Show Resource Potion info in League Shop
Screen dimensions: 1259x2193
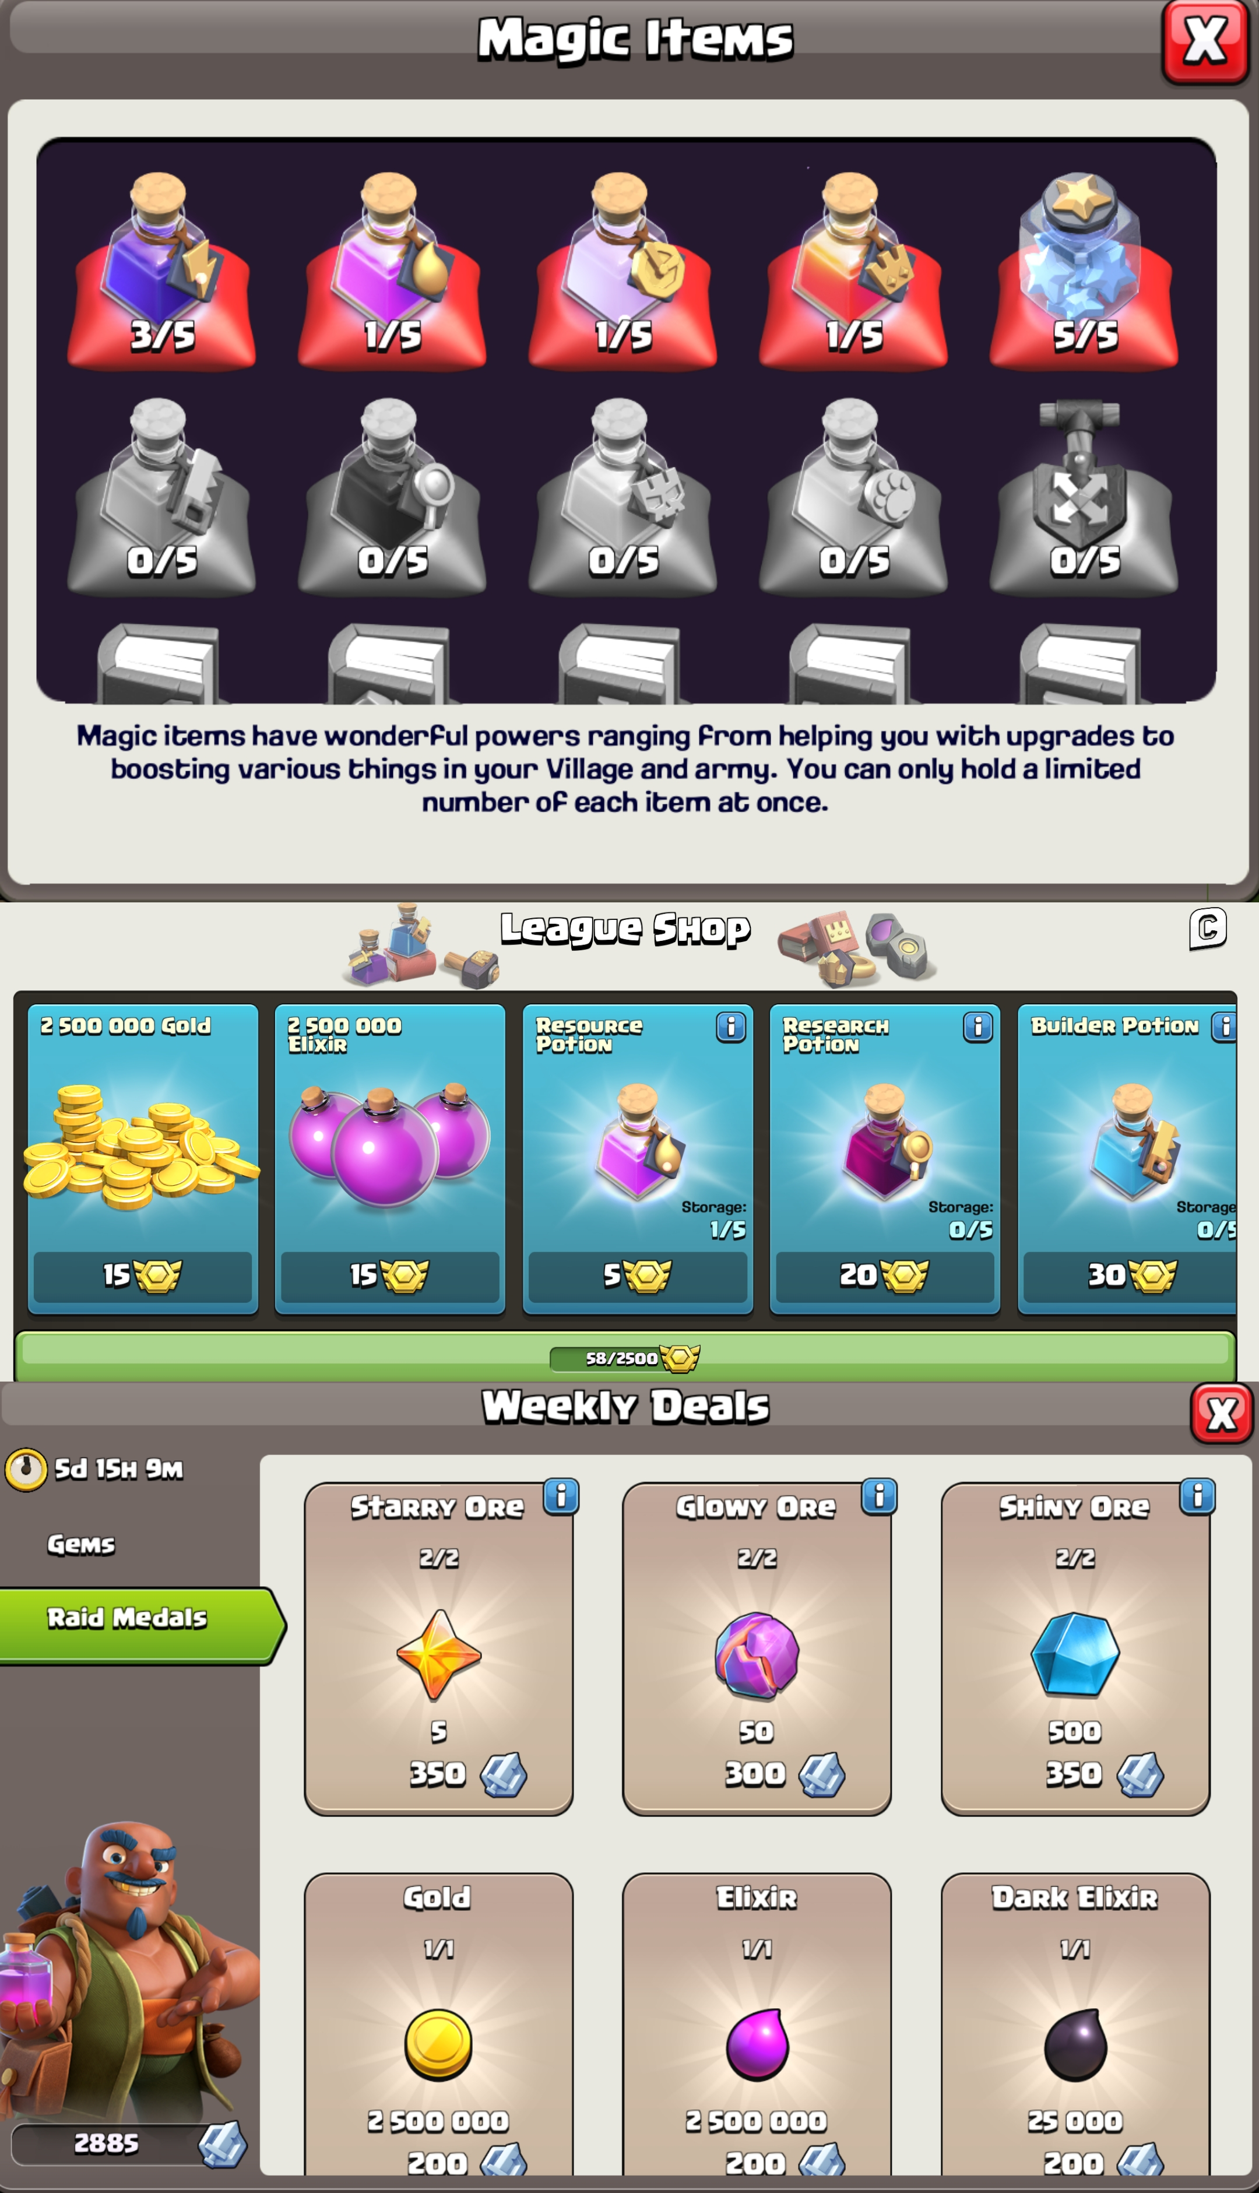(731, 1027)
